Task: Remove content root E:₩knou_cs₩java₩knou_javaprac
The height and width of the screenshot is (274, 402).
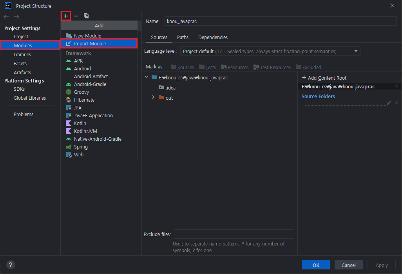Action: pyautogui.click(x=397, y=86)
